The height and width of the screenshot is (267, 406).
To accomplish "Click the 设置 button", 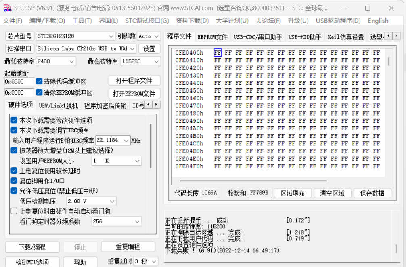I will 149,48.
